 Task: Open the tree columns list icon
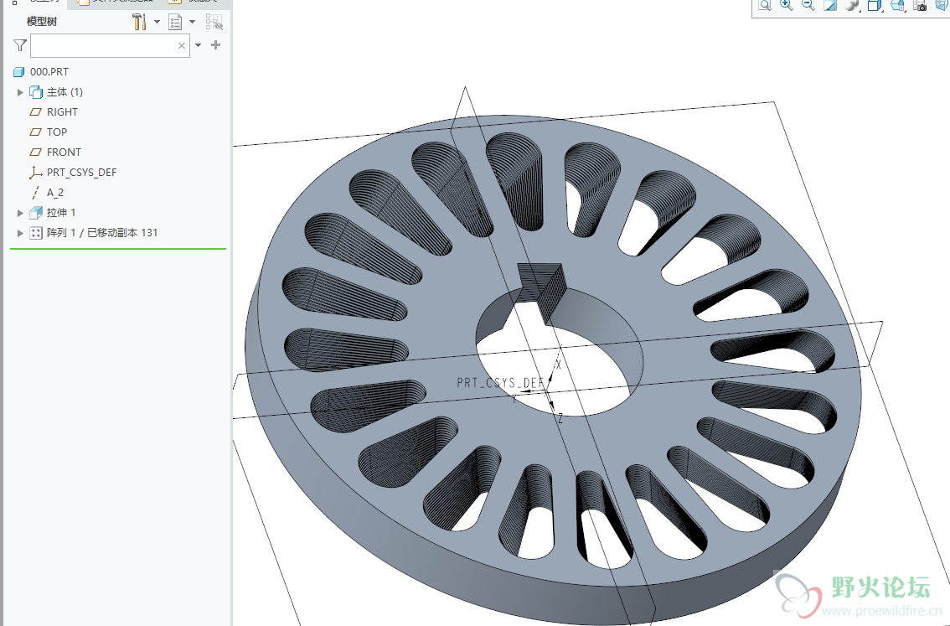coord(175,23)
